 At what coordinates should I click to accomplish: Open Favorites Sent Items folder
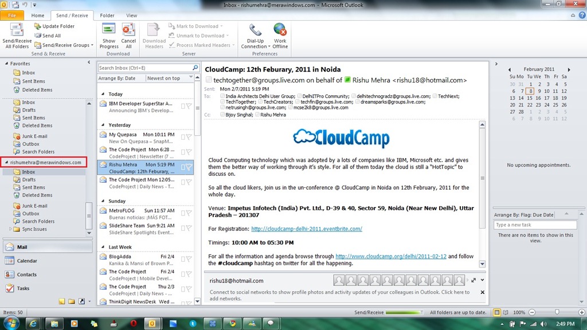tap(33, 81)
